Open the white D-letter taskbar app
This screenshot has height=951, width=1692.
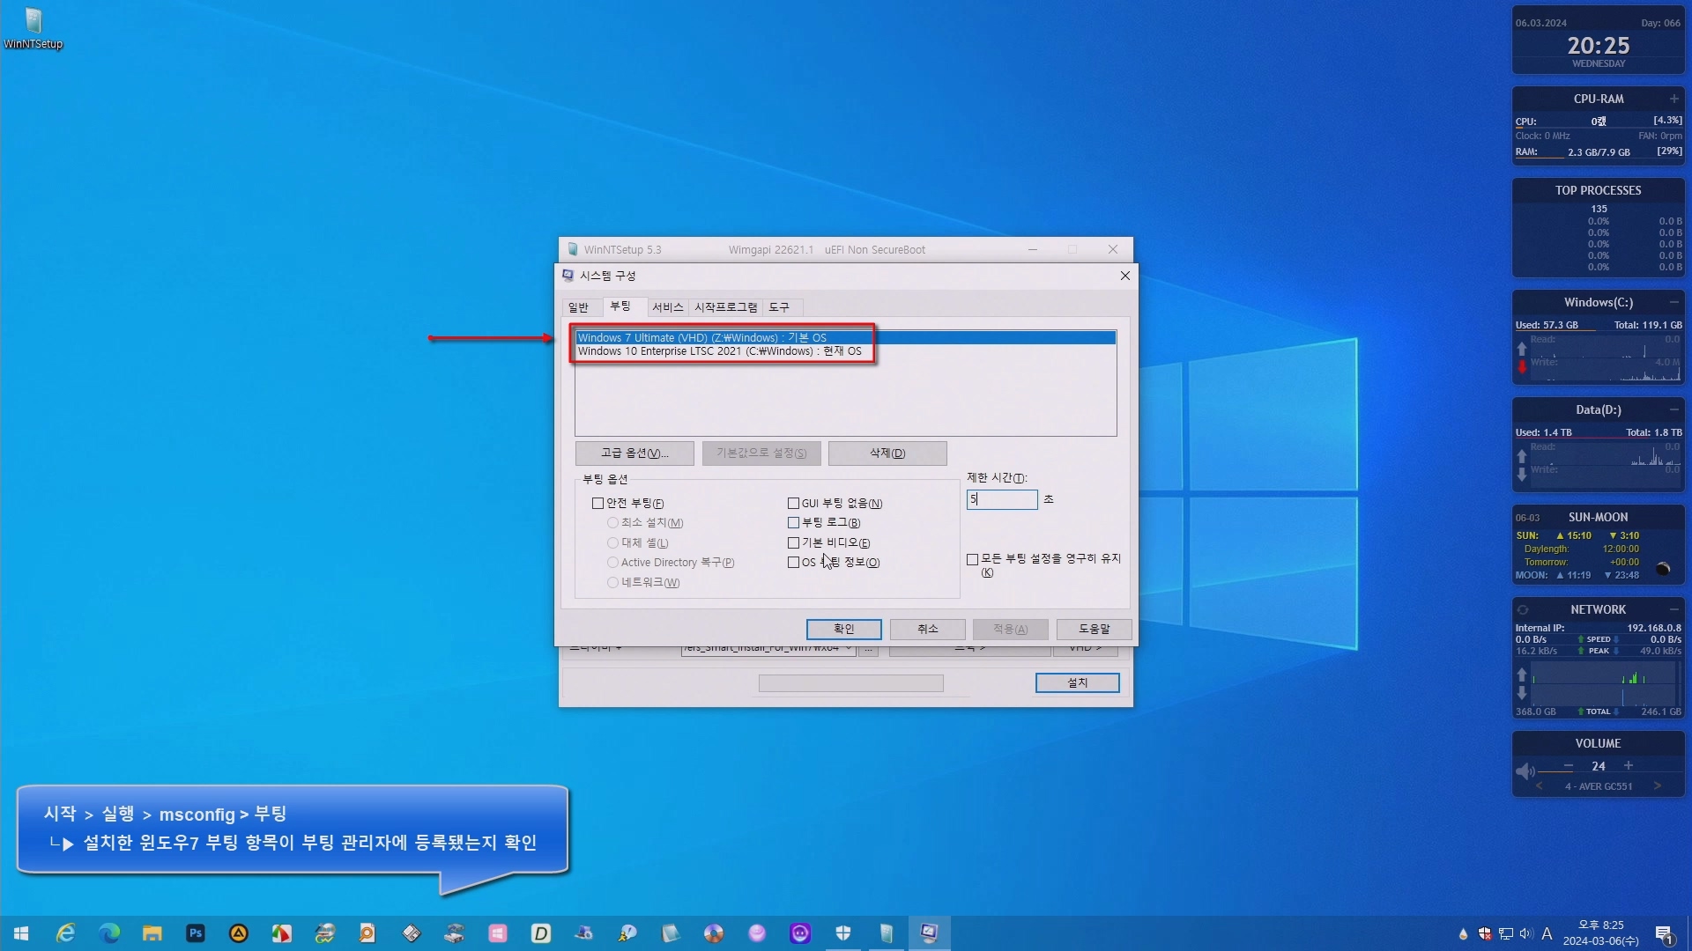541,933
